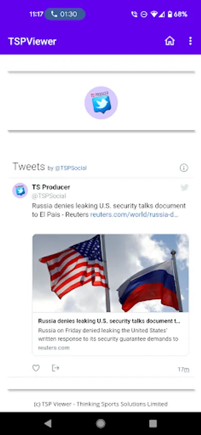The image size is (201, 435).
Task: Click the large TS Producer Twitter logo
Action: [101, 102]
